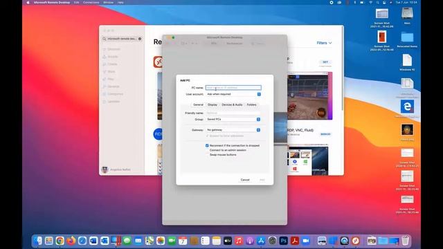Click the user account at App Store sidebar bottom
Image resolution: width=443 pixels, height=249 pixels.
tap(116, 169)
